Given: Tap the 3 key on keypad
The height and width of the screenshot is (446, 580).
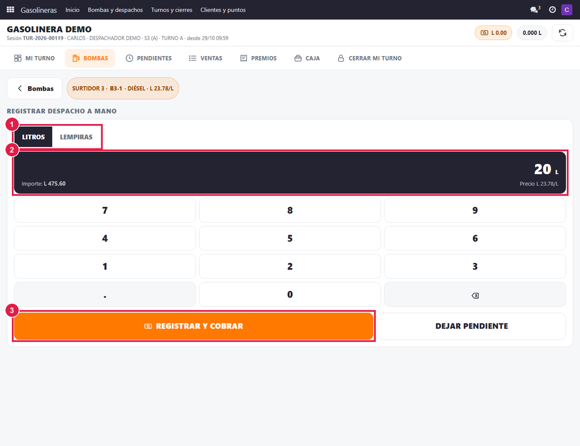Looking at the screenshot, I should click(x=475, y=266).
